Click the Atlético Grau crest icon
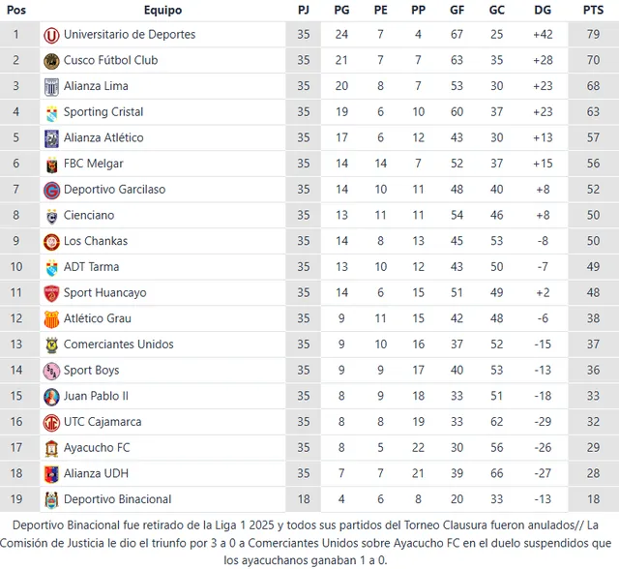Screen dimensions: 619x569 [51, 318]
